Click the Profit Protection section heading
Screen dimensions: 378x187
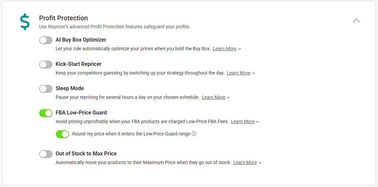(63, 18)
